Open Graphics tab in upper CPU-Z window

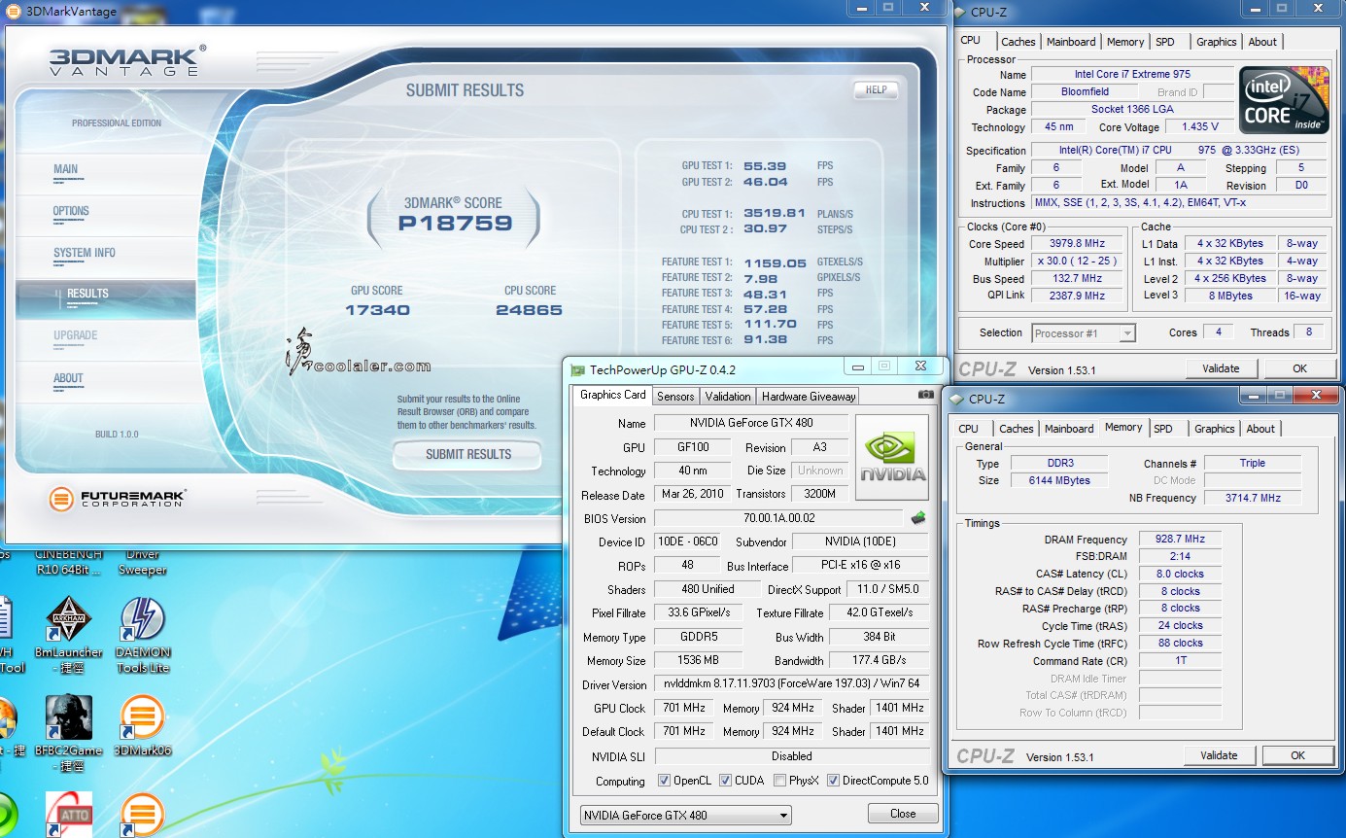1217,42
